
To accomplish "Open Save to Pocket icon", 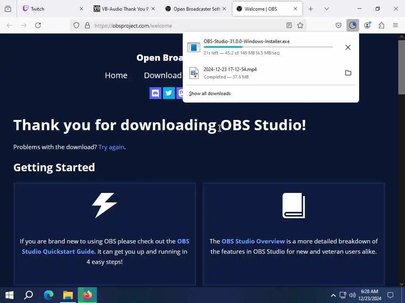I will 339,25.
